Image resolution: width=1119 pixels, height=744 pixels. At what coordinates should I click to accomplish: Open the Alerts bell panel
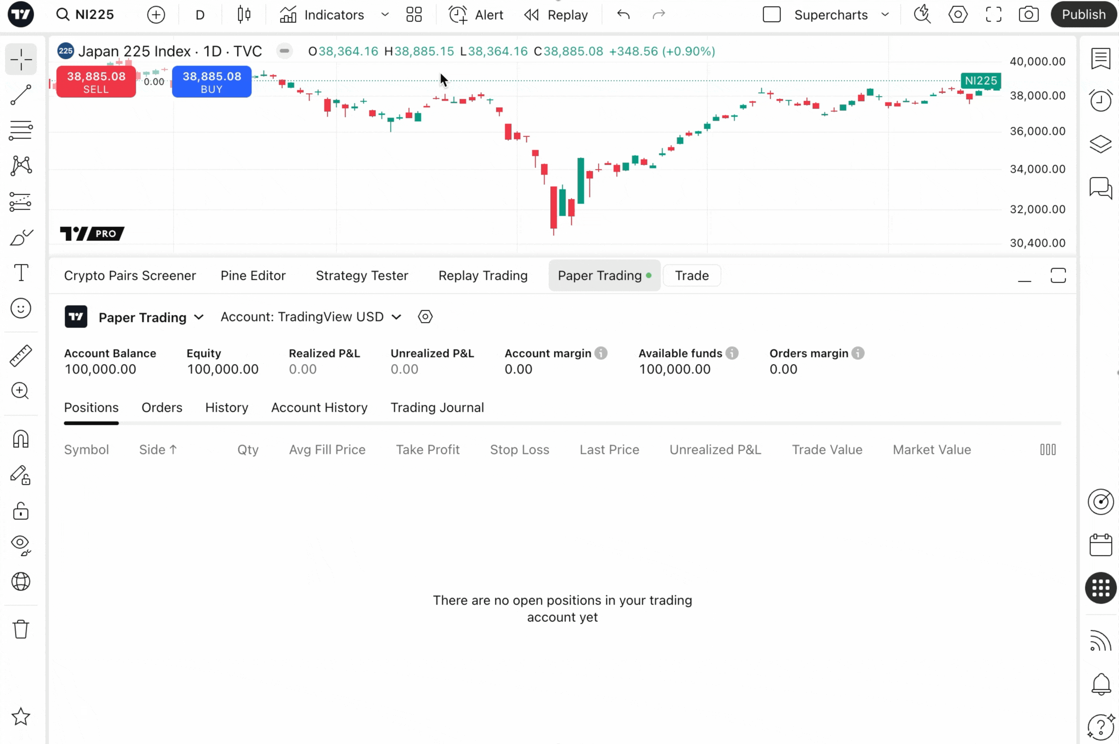pyautogui.click(x=1100, y=684)
